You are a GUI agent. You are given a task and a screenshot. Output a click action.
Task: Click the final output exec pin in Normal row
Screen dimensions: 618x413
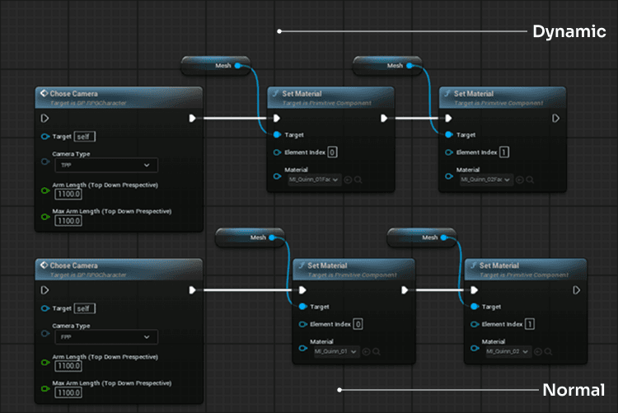[x=577, y=290]
